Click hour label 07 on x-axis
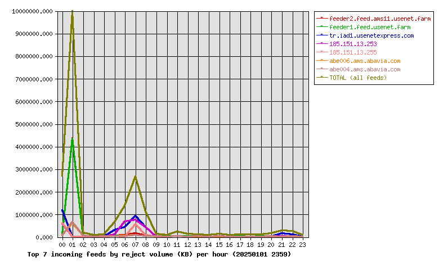Viewport: 439px width, 270px height. click(x=135, y=245)
